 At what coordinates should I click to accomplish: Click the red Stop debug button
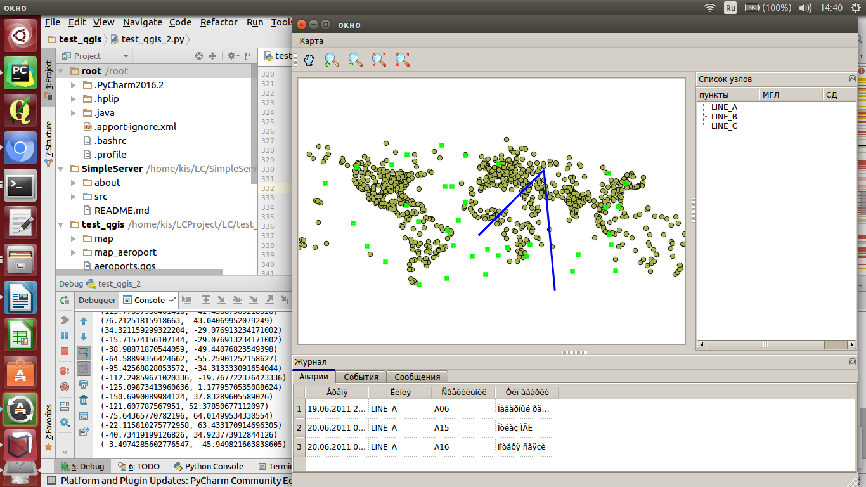tap(65, 351)
